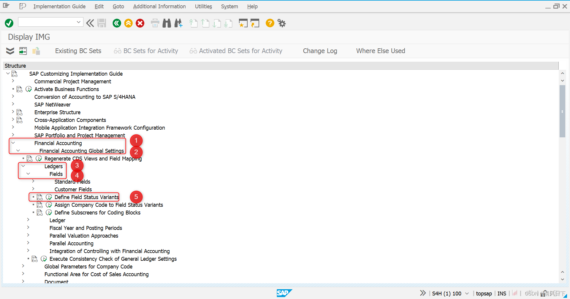Expand the Commercial Project Management node
The image size is (570, 299).
coord(13,81)
